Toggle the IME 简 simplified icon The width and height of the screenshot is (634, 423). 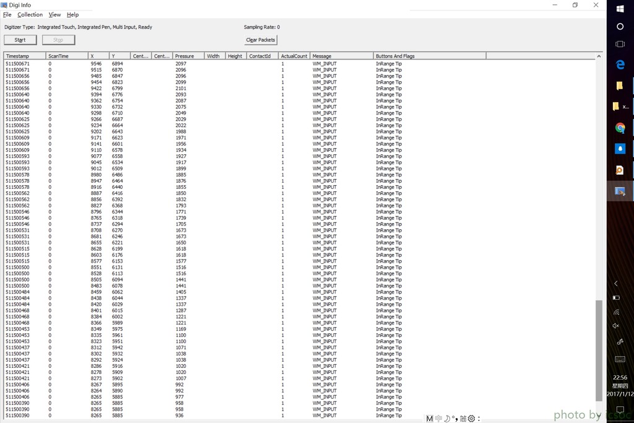pos(463,419)
